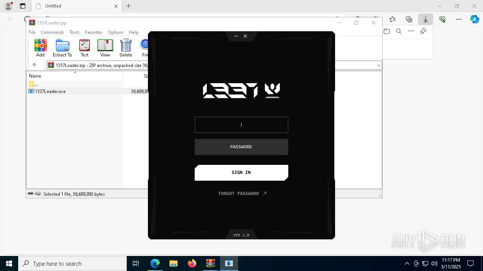Close the Untitled browser tab
Viewport: 483px width, 271px height.
(x=116, y=6)
